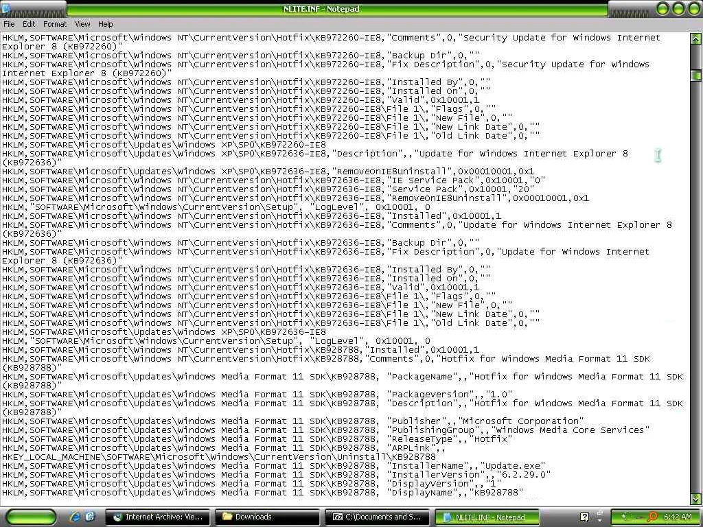
Task: Open the View menu
Action: click(82, 24)
